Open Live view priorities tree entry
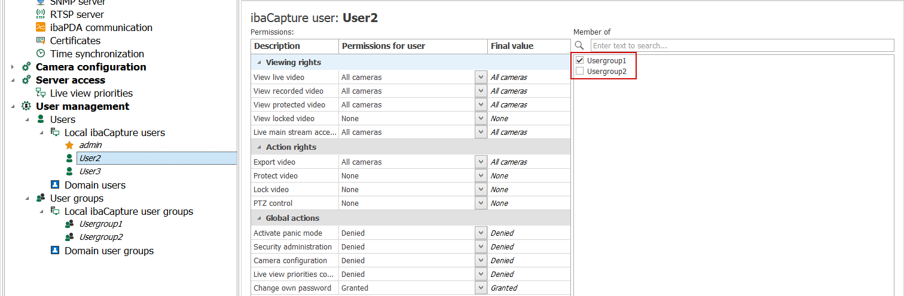 (91, 93)
